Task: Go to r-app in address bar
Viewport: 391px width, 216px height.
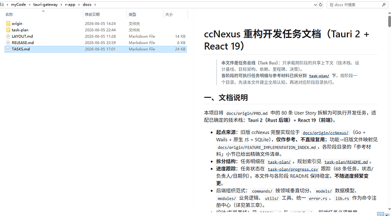Action: point(70,5)
